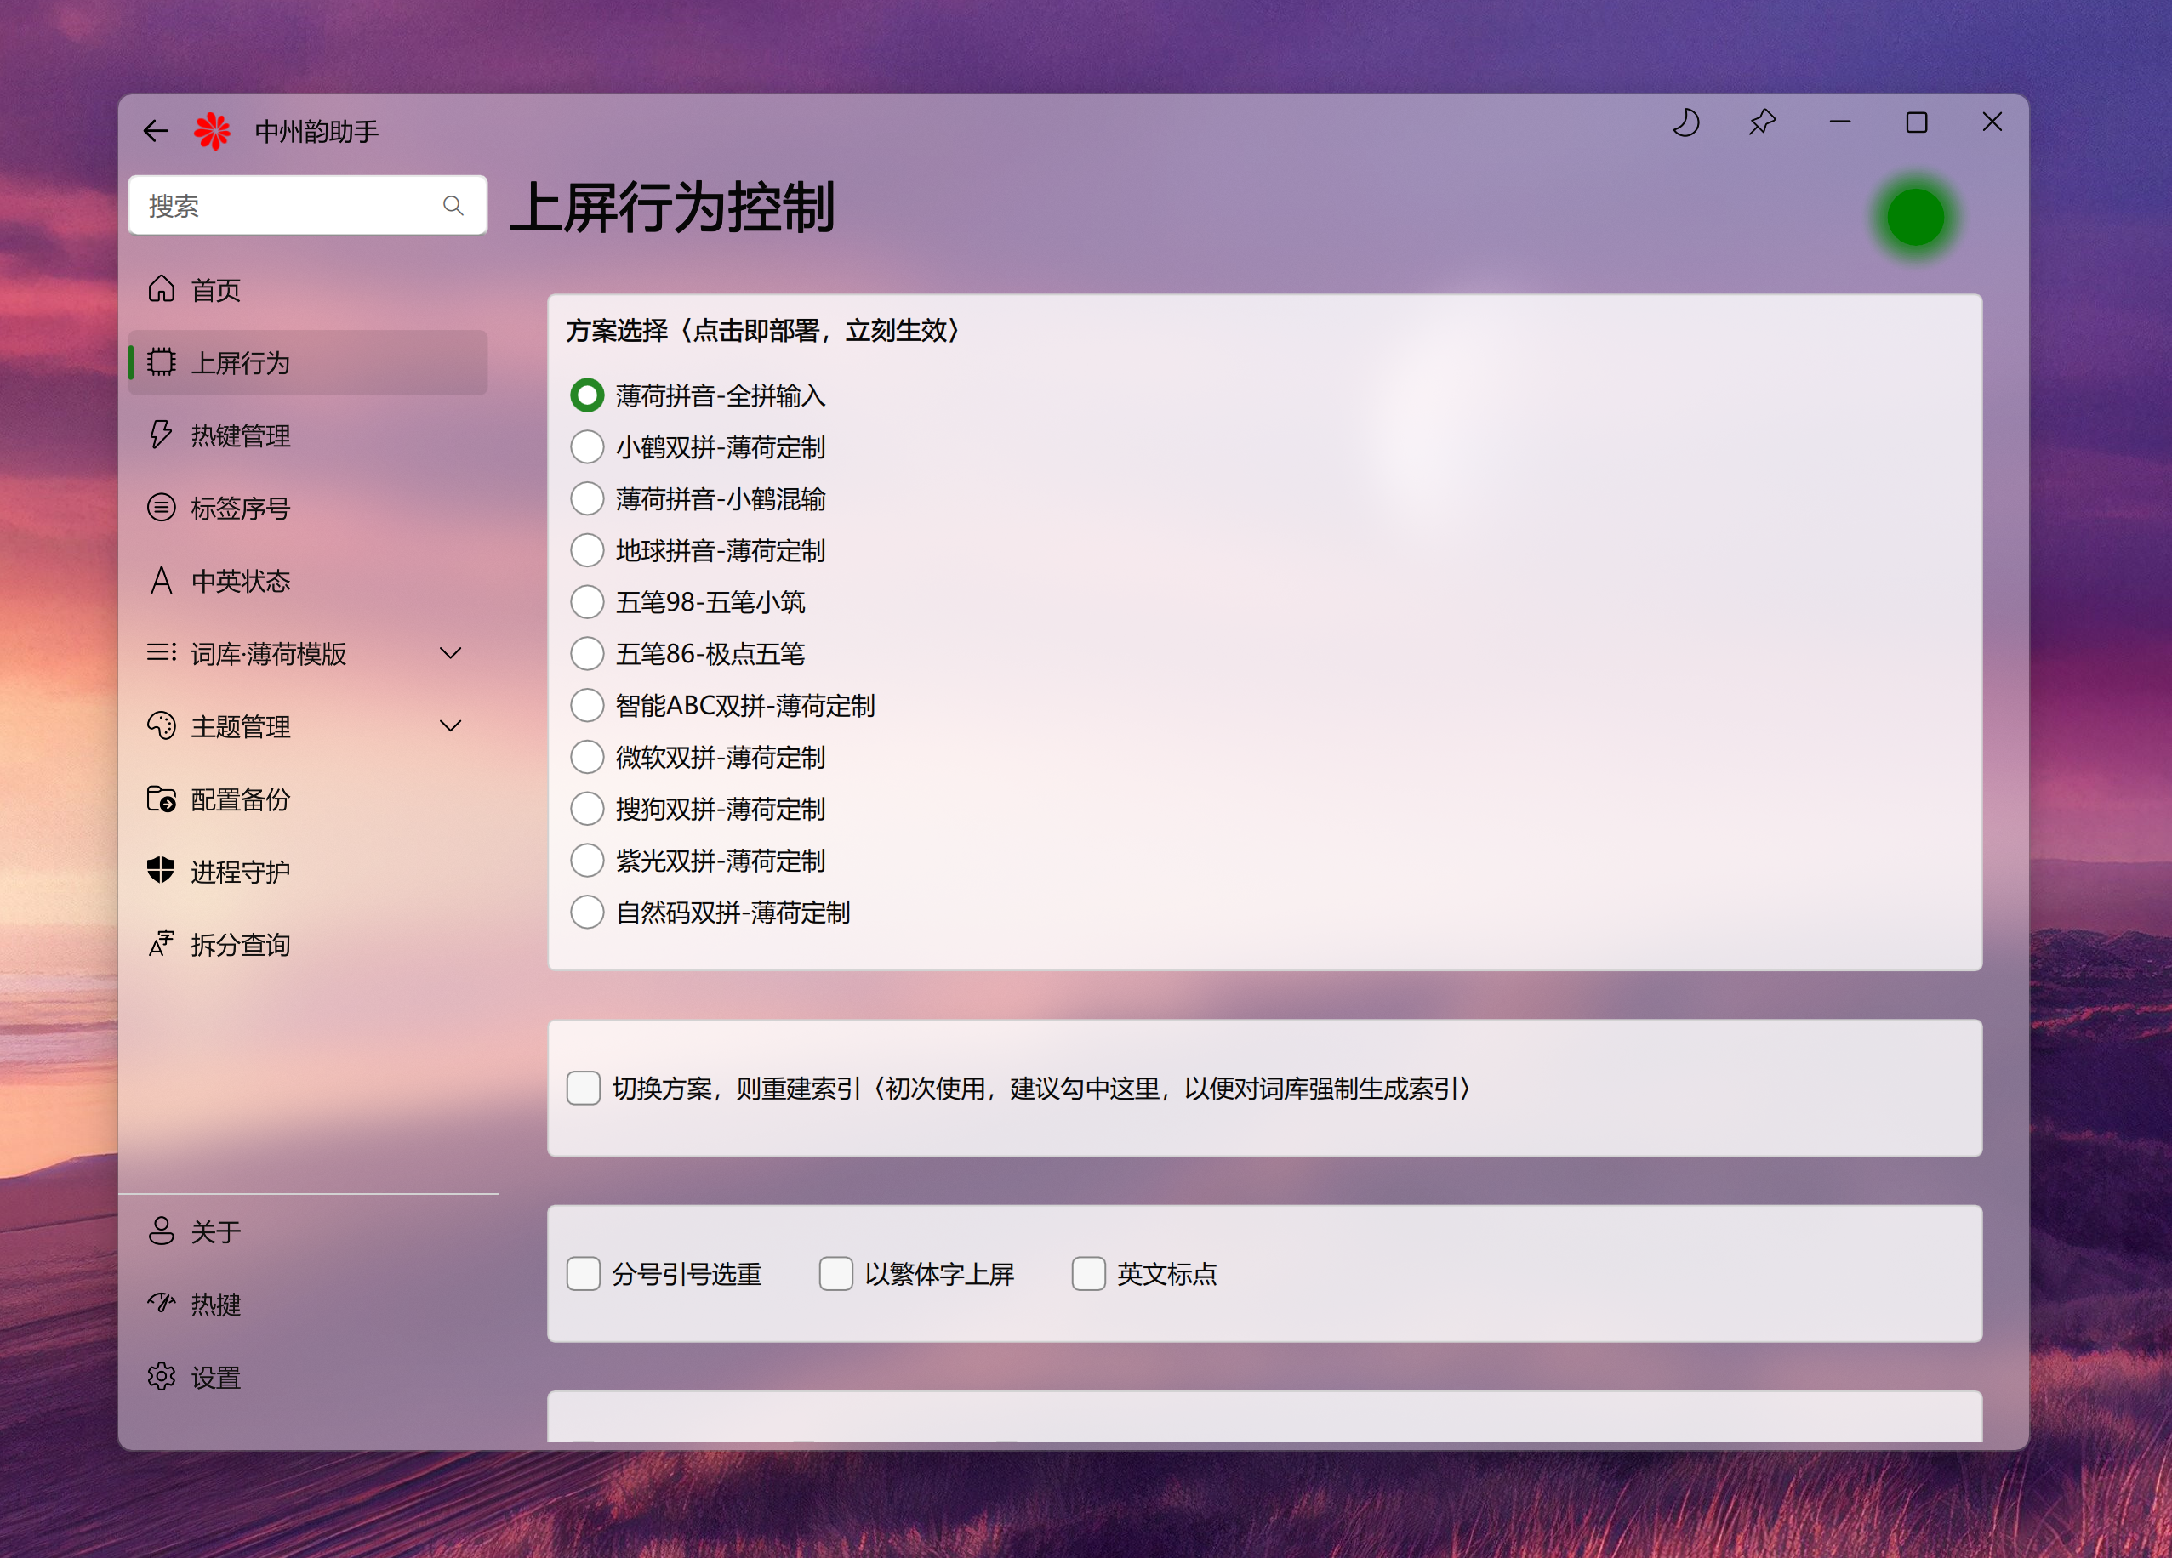Viewport: 2172px width, 1558px height.
Task: Check the 切换方案，则重建索引 option
Action: (584, 1089)
